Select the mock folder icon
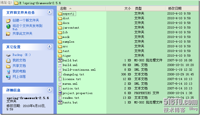 pos(60,37)
